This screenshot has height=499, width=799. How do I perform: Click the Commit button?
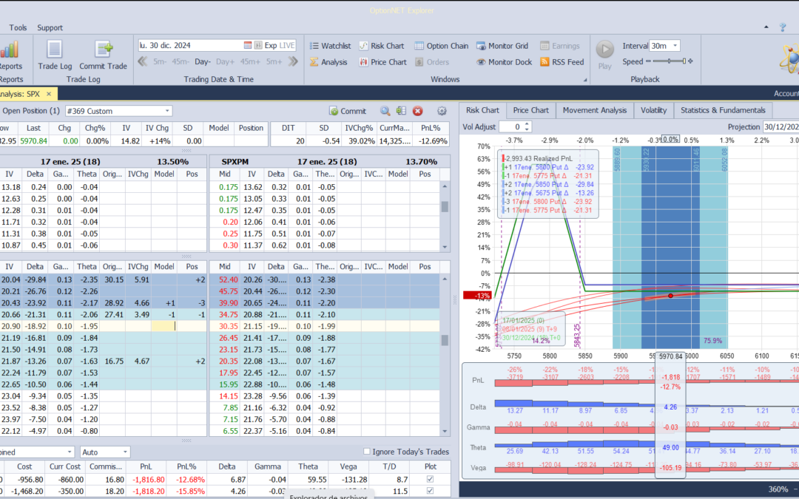click(x=347, y=111)
